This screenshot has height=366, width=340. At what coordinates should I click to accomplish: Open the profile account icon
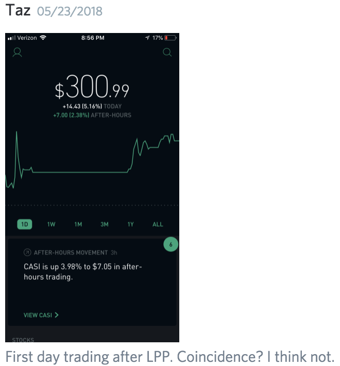click(18, 53)
